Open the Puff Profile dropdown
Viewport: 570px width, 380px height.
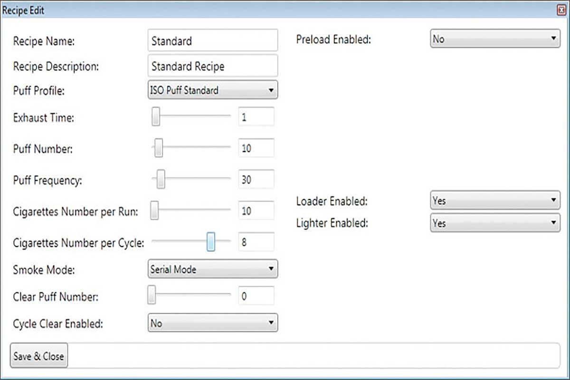212,90
